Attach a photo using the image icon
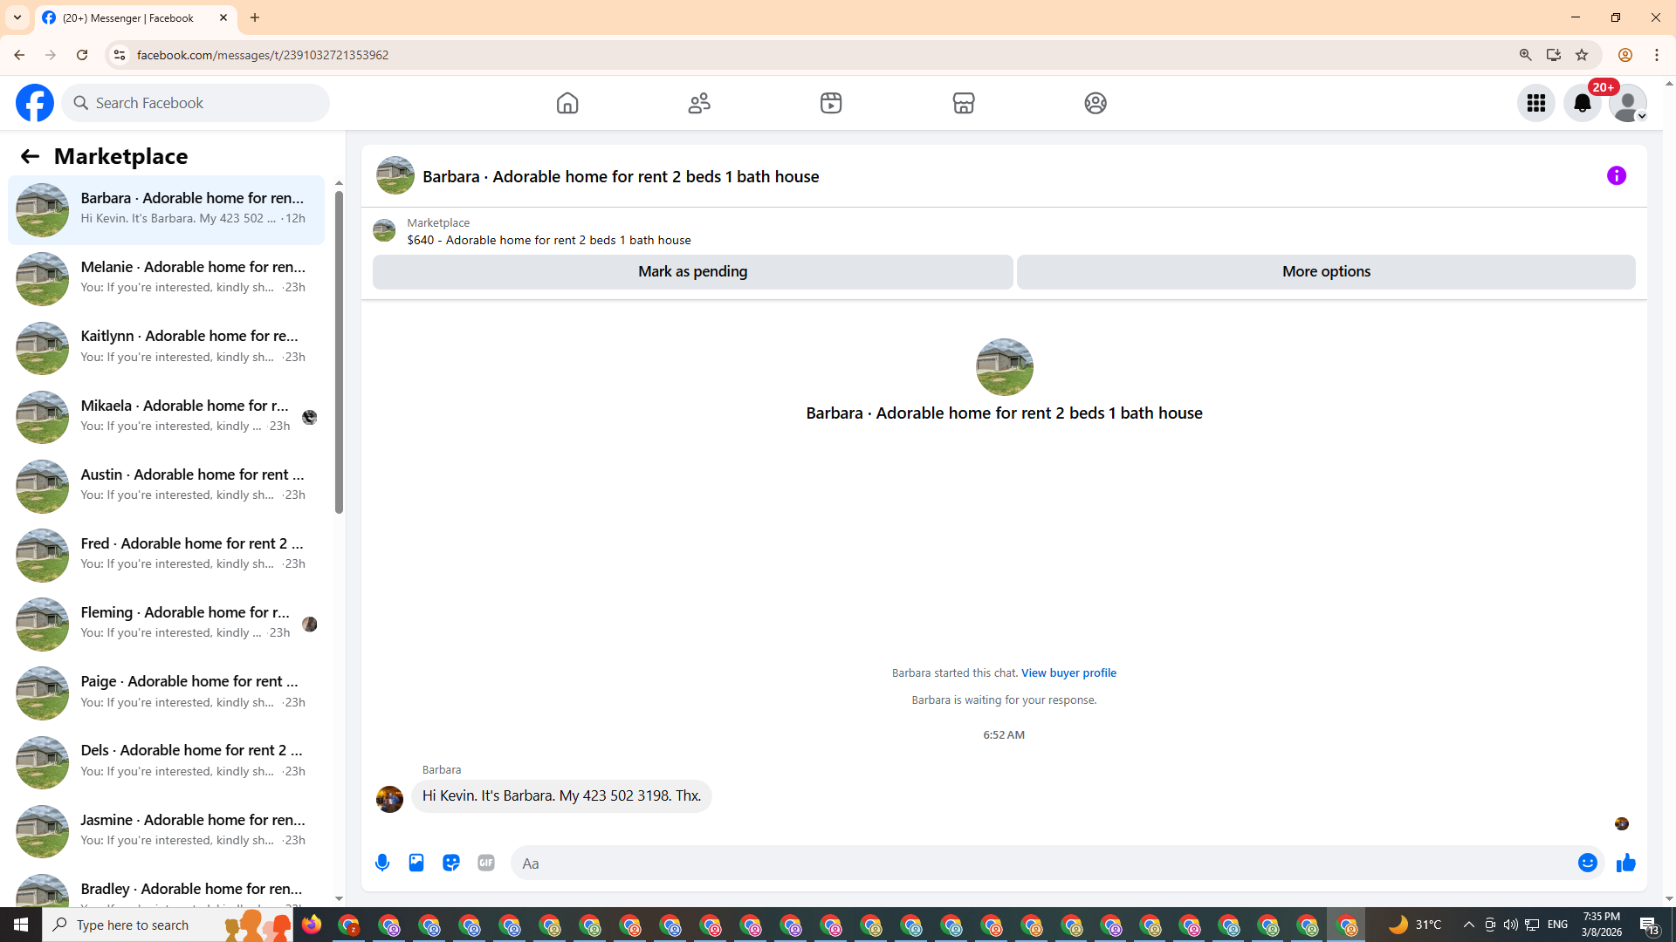Screen dimensions: 1676x942 [416, 863]
